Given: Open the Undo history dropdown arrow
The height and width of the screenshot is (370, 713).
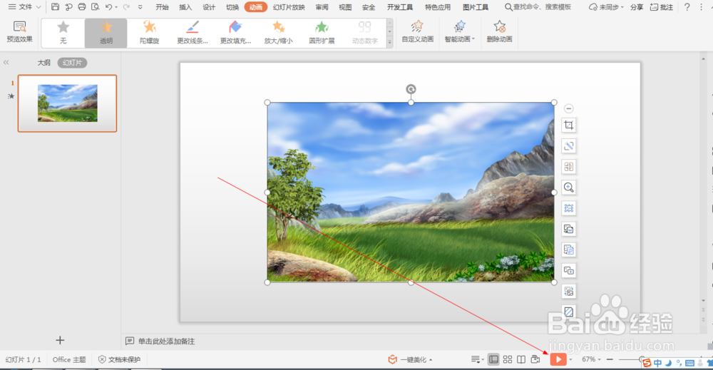Looking at the screenshot, I should [x=116, y=7].
